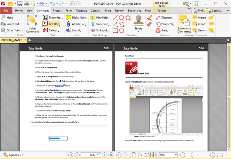The height and width of the screenshot is (159, 231).
Task: Click the Print icon
Action: 26,4
